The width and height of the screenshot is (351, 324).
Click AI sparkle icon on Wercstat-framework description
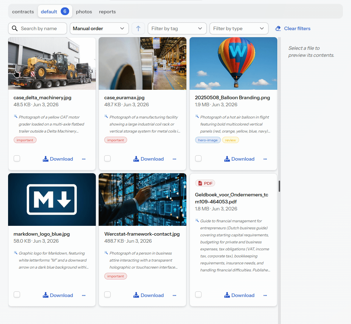(x=106, y=253)
